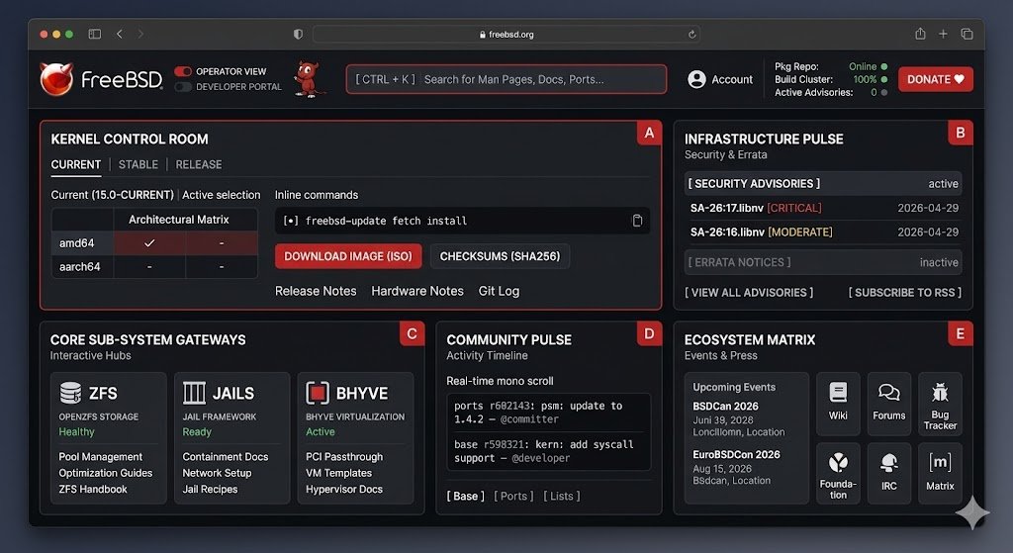Viewport: 1013px width, 553px height.
Task: Click the Safari sidebar toggle icon
Action: pos(94,35)
